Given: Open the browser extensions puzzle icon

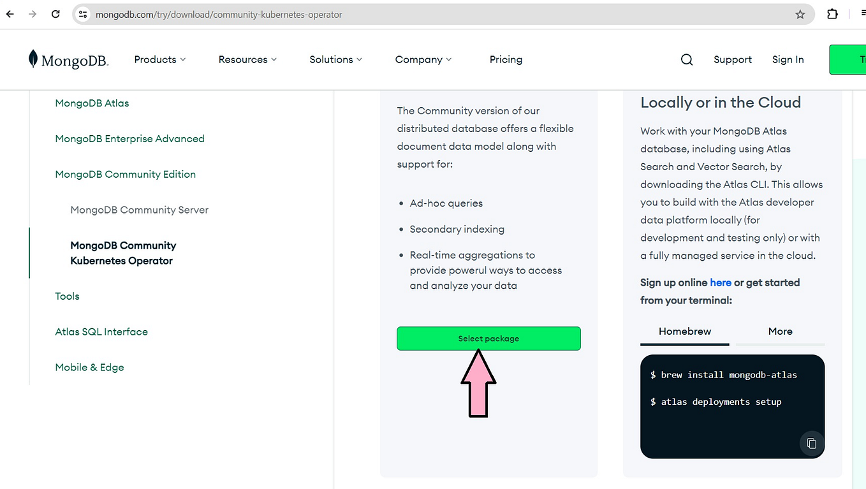Looking at the screenshot, I should pos(832,13).
